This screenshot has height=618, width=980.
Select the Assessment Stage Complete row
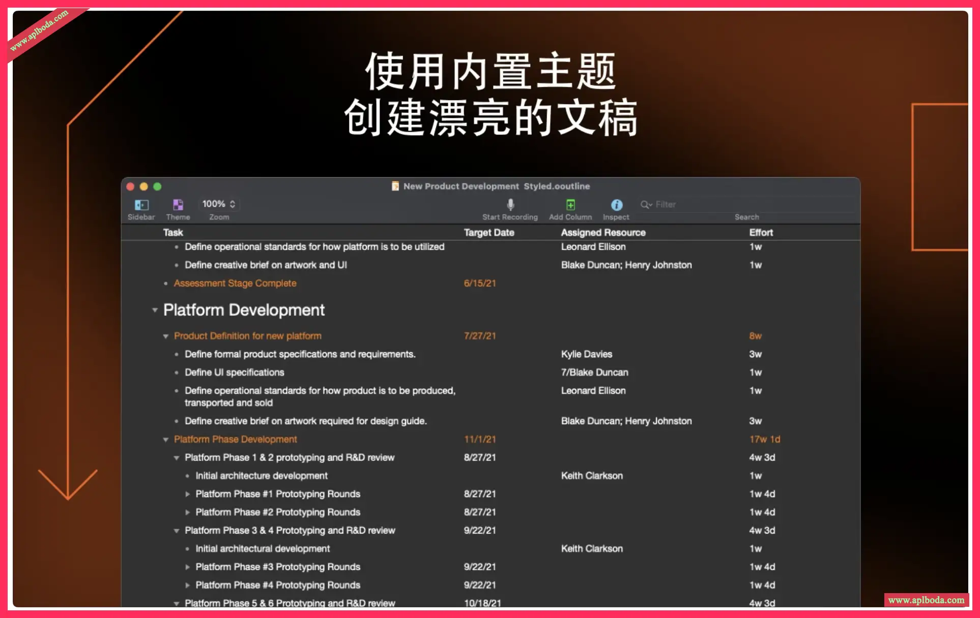coord(235,283)
